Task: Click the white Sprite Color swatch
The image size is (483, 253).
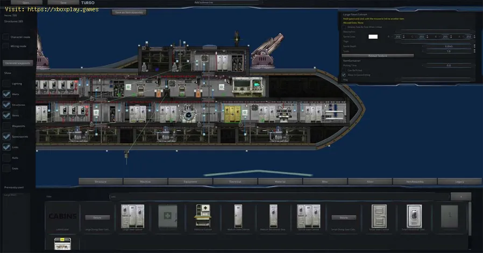Action: (x=373, y=36)
